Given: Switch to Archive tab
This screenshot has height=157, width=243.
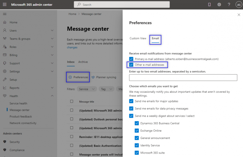Looking at the screenshot, I should pyautogui.click(x=83, y=62).
